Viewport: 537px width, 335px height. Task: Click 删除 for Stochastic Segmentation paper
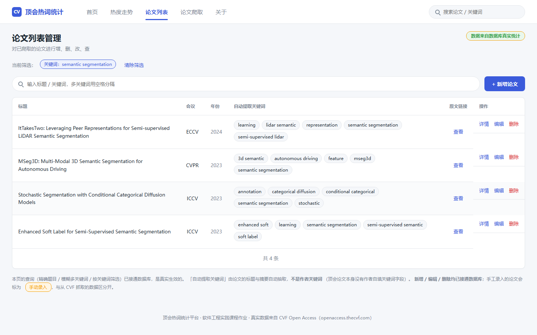(x=514, y=191)
